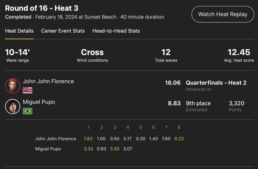
Task: Click Florence's 7.83 wave score
Action: click(x=88, y=139)
